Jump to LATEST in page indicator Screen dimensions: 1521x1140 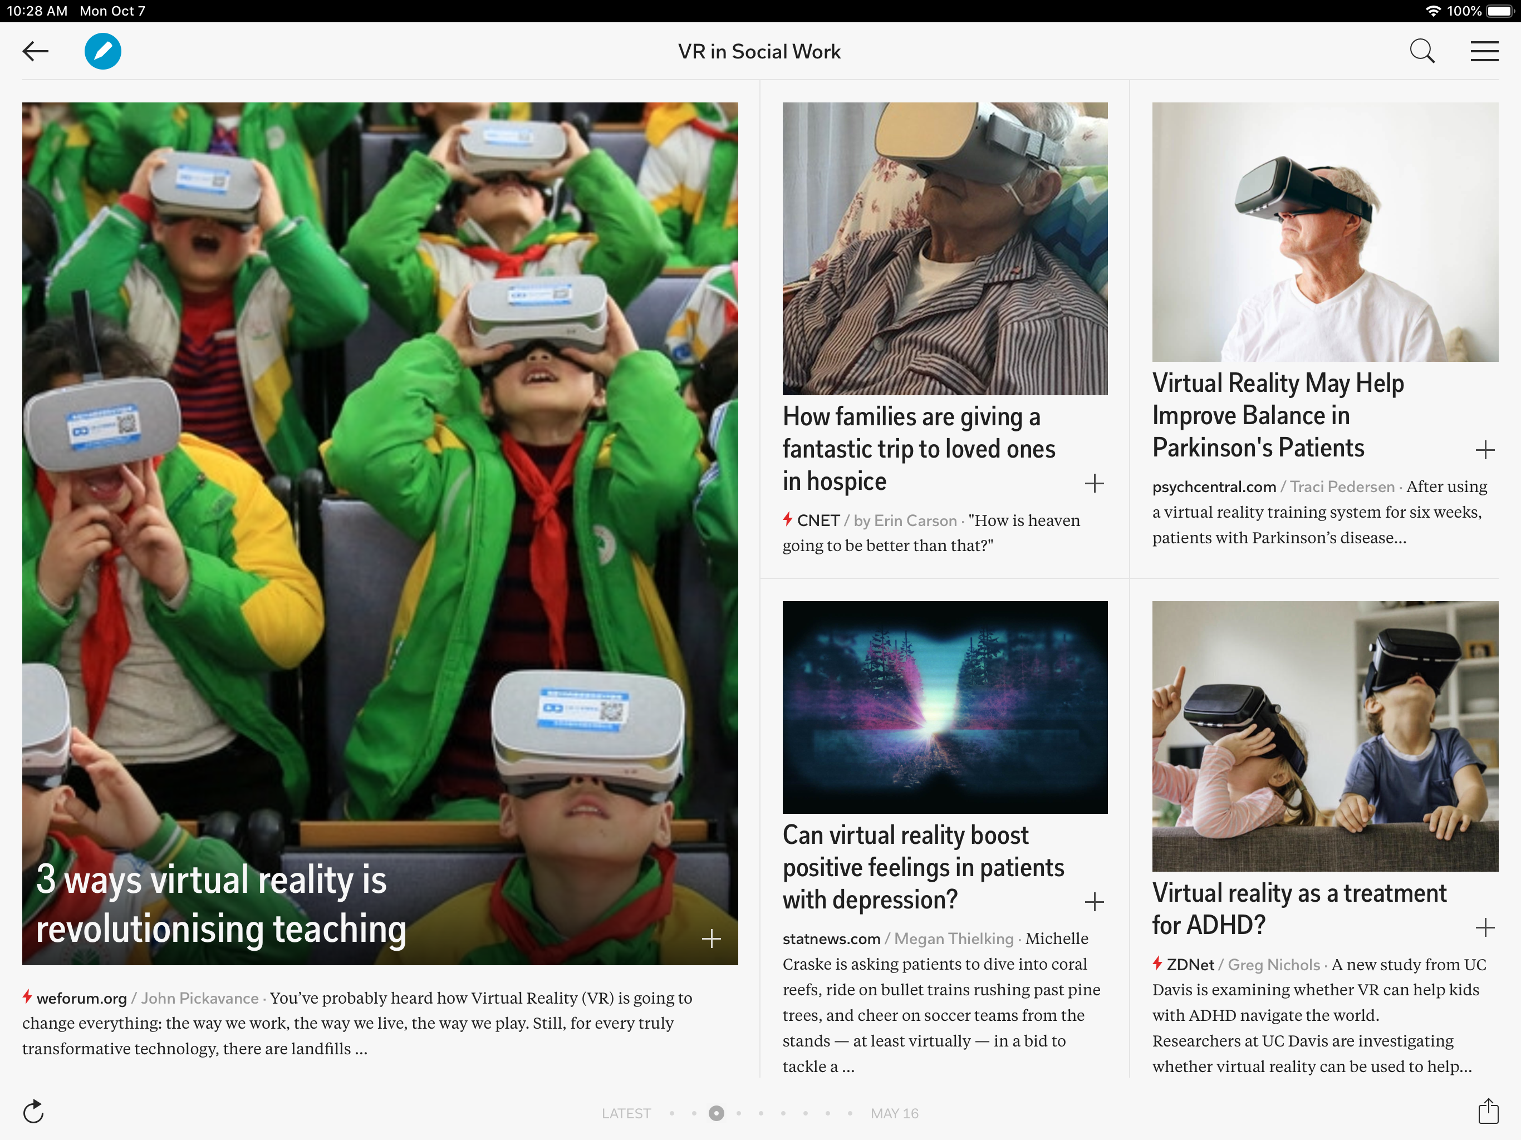coord(625,1113)
